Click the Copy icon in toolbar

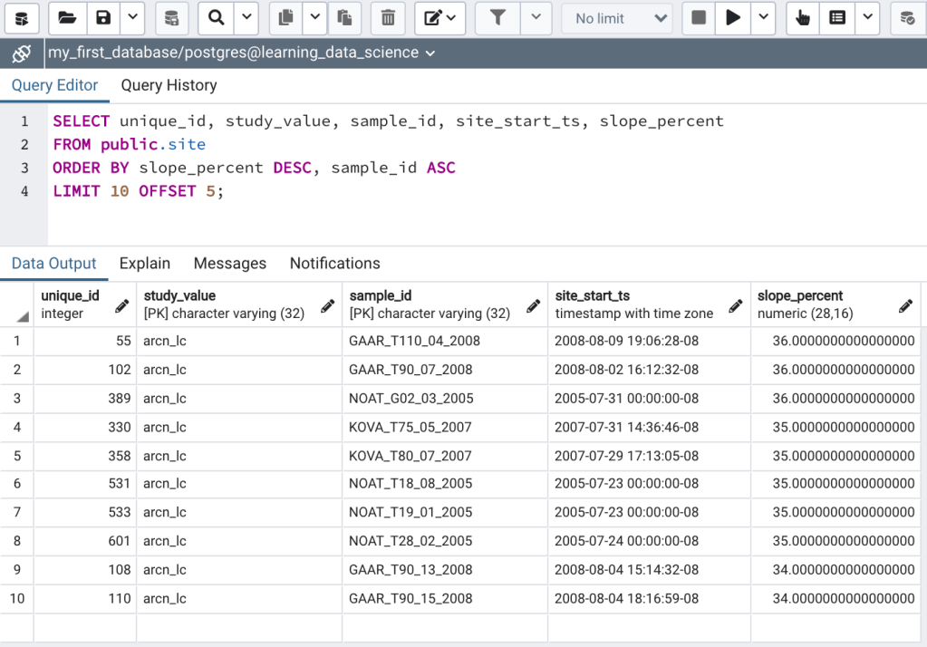coord(285,18)
